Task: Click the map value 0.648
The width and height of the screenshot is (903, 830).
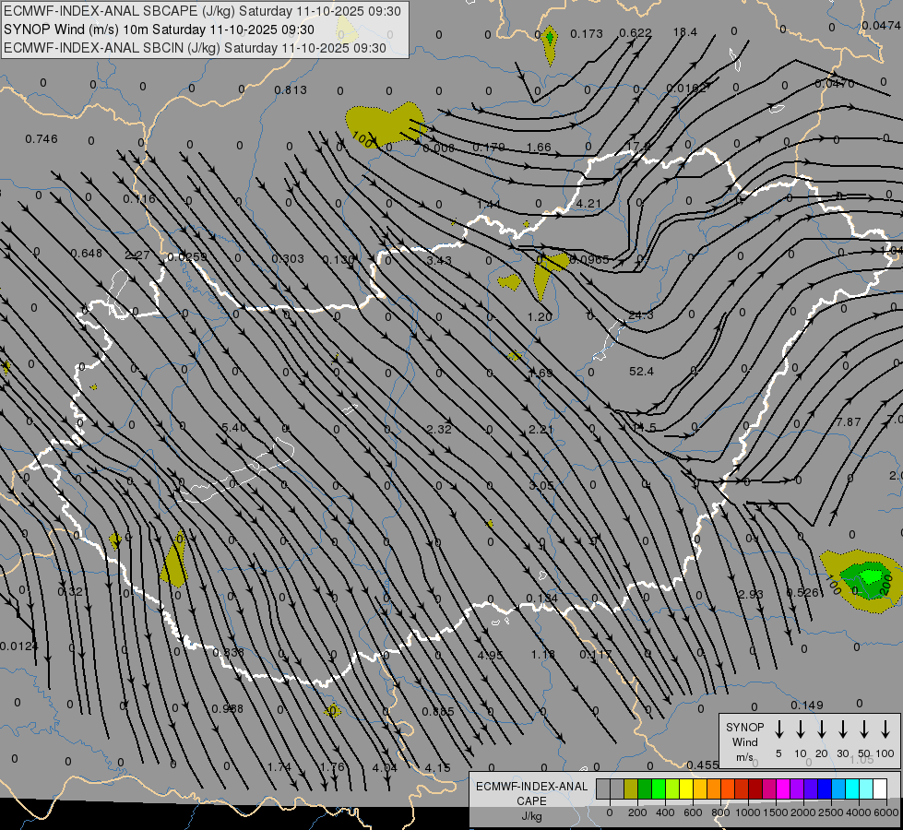Action: [x=87, y=254]
